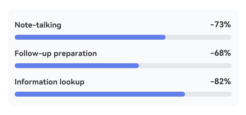
Task: Click the Note-talking label
Action: 38,25
